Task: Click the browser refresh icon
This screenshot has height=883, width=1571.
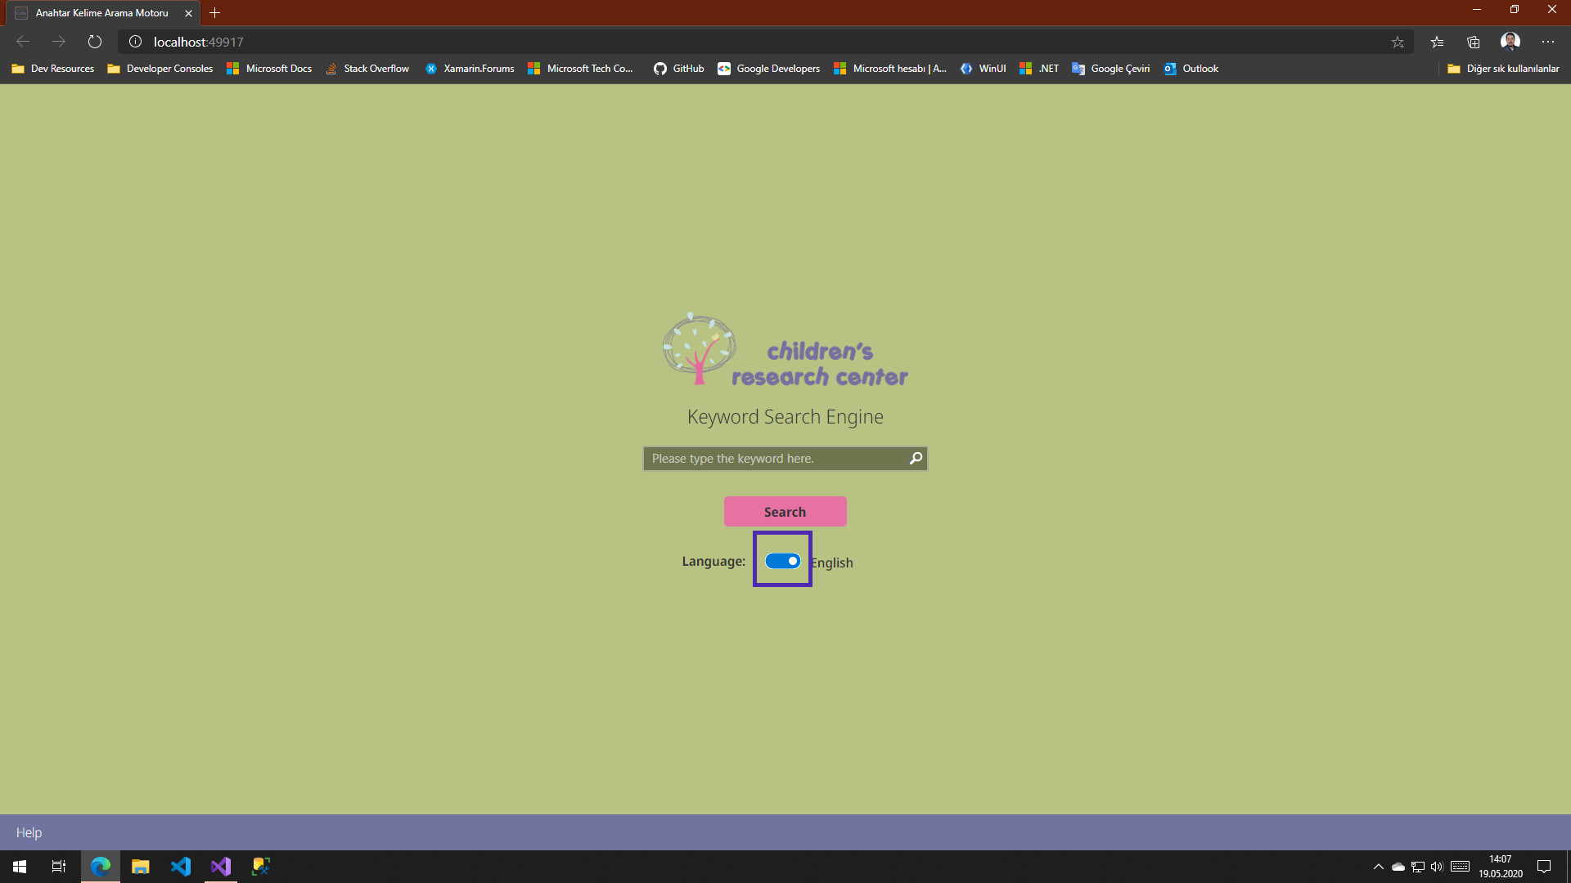Action: pyautogui.click(x=95, y=42)
